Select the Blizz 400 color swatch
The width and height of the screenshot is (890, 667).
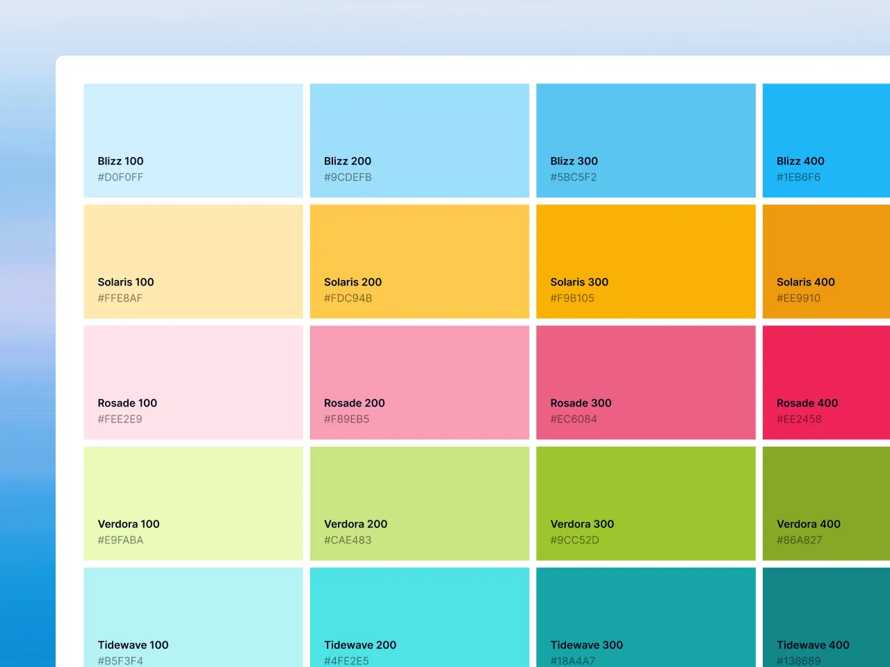(826, 140)
